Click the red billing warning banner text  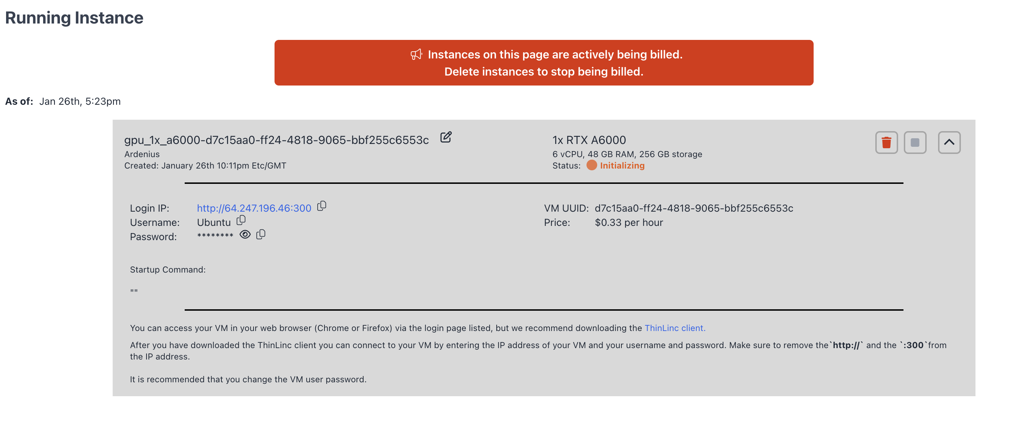click(x=555, y=55)
